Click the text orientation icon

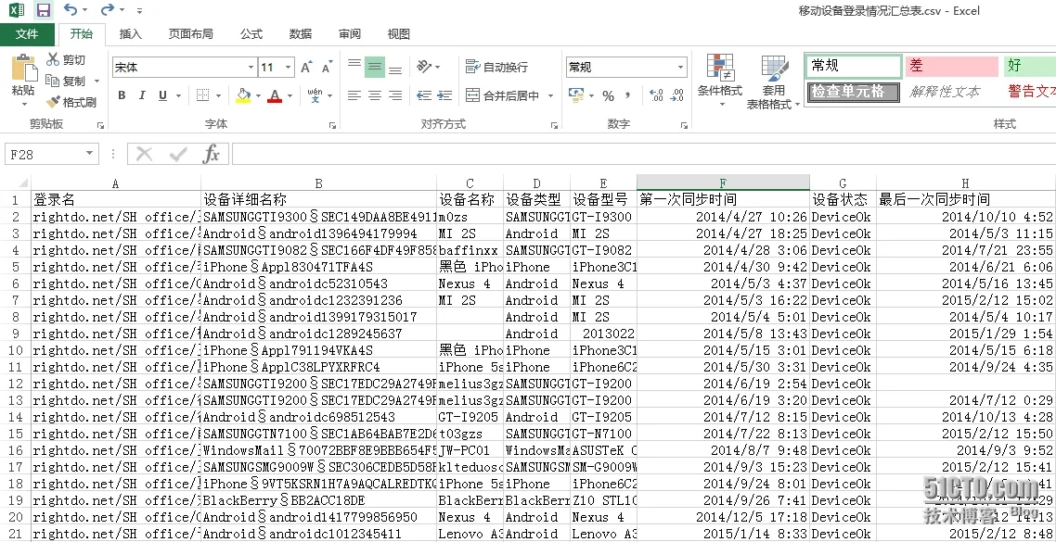424,67
